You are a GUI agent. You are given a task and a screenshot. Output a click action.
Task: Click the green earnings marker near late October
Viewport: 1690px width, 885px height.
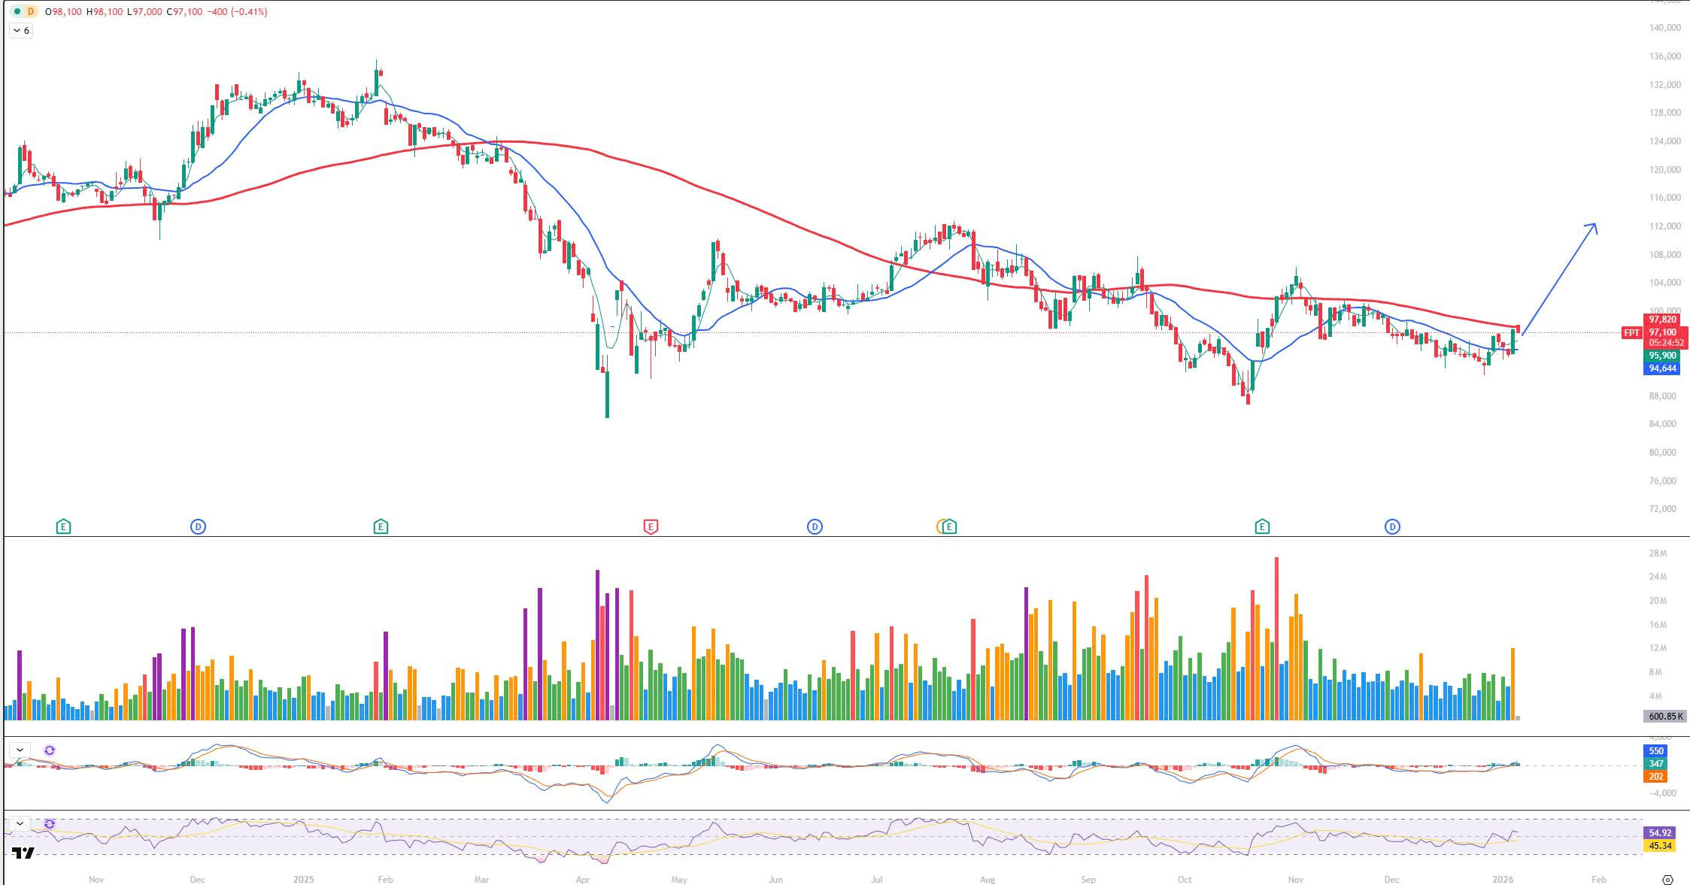[1262, 527]
